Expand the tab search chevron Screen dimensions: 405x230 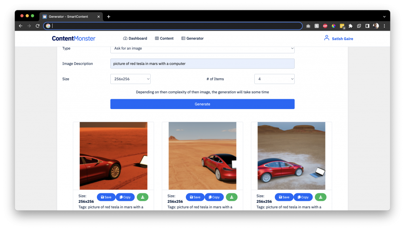click(384, 17)
